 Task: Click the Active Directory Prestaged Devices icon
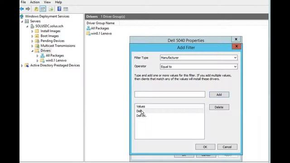point(27,65)
